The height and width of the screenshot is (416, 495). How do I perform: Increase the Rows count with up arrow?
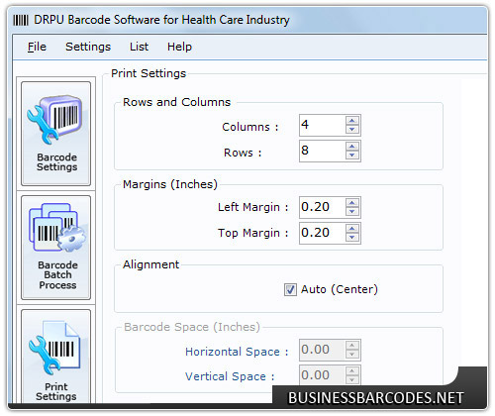pyautogui.click(x=352, y=147)
